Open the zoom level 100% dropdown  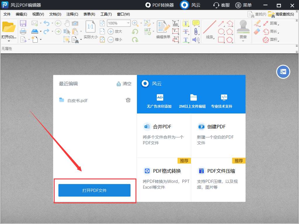128,23
